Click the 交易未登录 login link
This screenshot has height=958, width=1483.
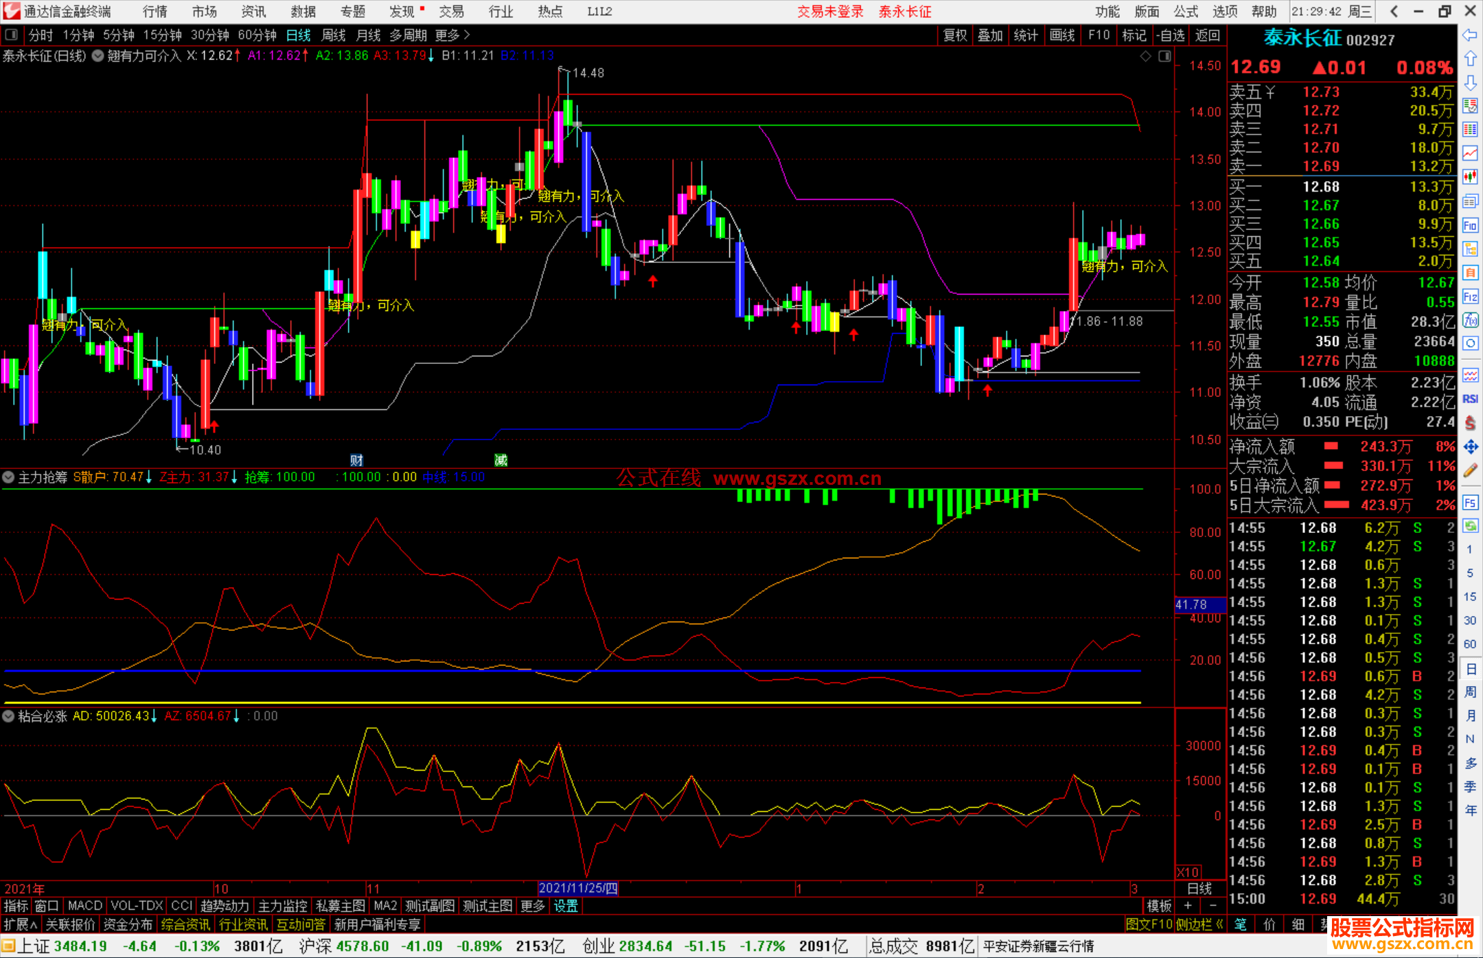[x=831, y=11]
